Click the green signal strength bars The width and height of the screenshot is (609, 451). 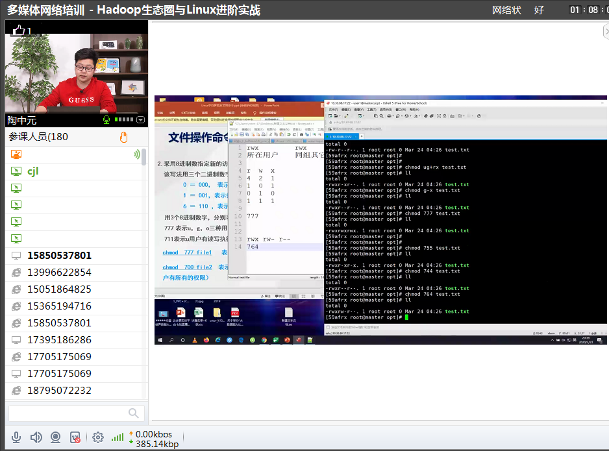pyautogui.click(x=118, y=437)
